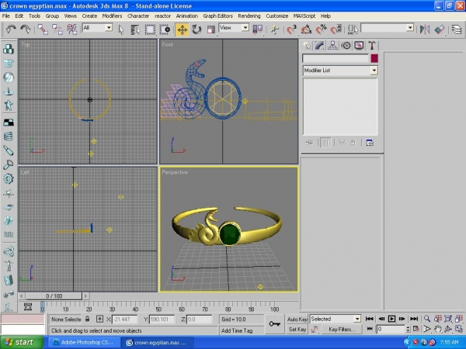Click the Align tool icon

click(440, 29)
